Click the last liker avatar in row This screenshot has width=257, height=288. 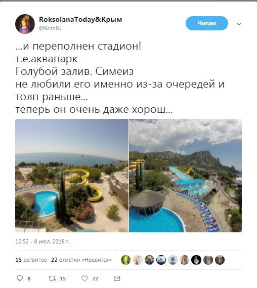click(x=220, y=260)
